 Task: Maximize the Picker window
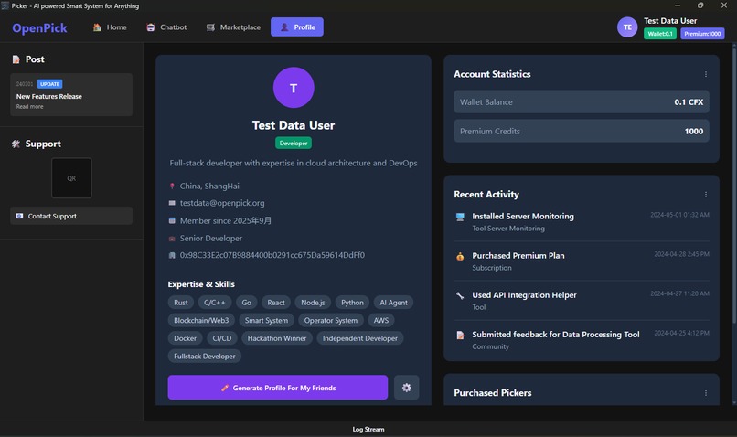(700, 5)
